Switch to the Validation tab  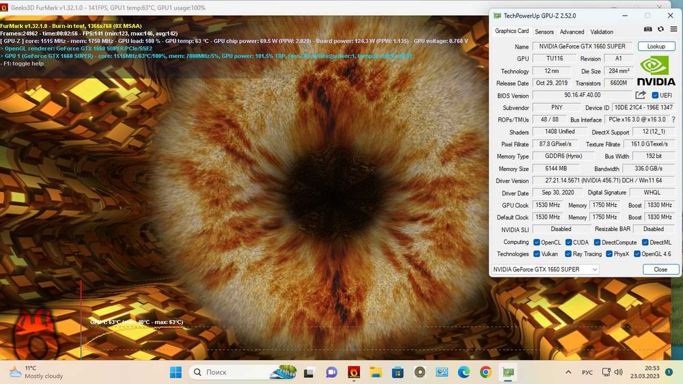(602, 32)
